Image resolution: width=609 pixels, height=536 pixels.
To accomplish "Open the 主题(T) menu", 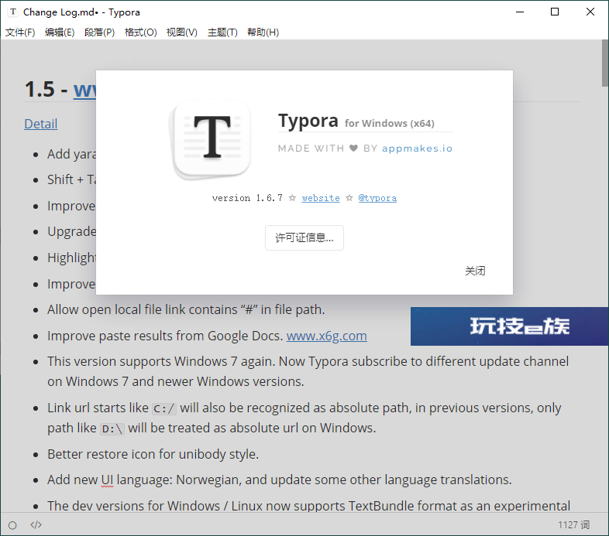I will pos(222,32).
